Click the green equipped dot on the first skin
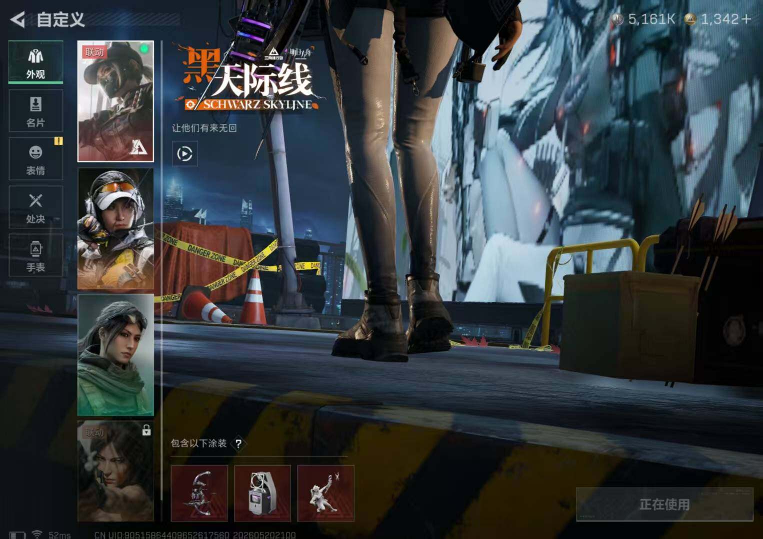The width and height of the screenshot is (763, 539). 144,49
